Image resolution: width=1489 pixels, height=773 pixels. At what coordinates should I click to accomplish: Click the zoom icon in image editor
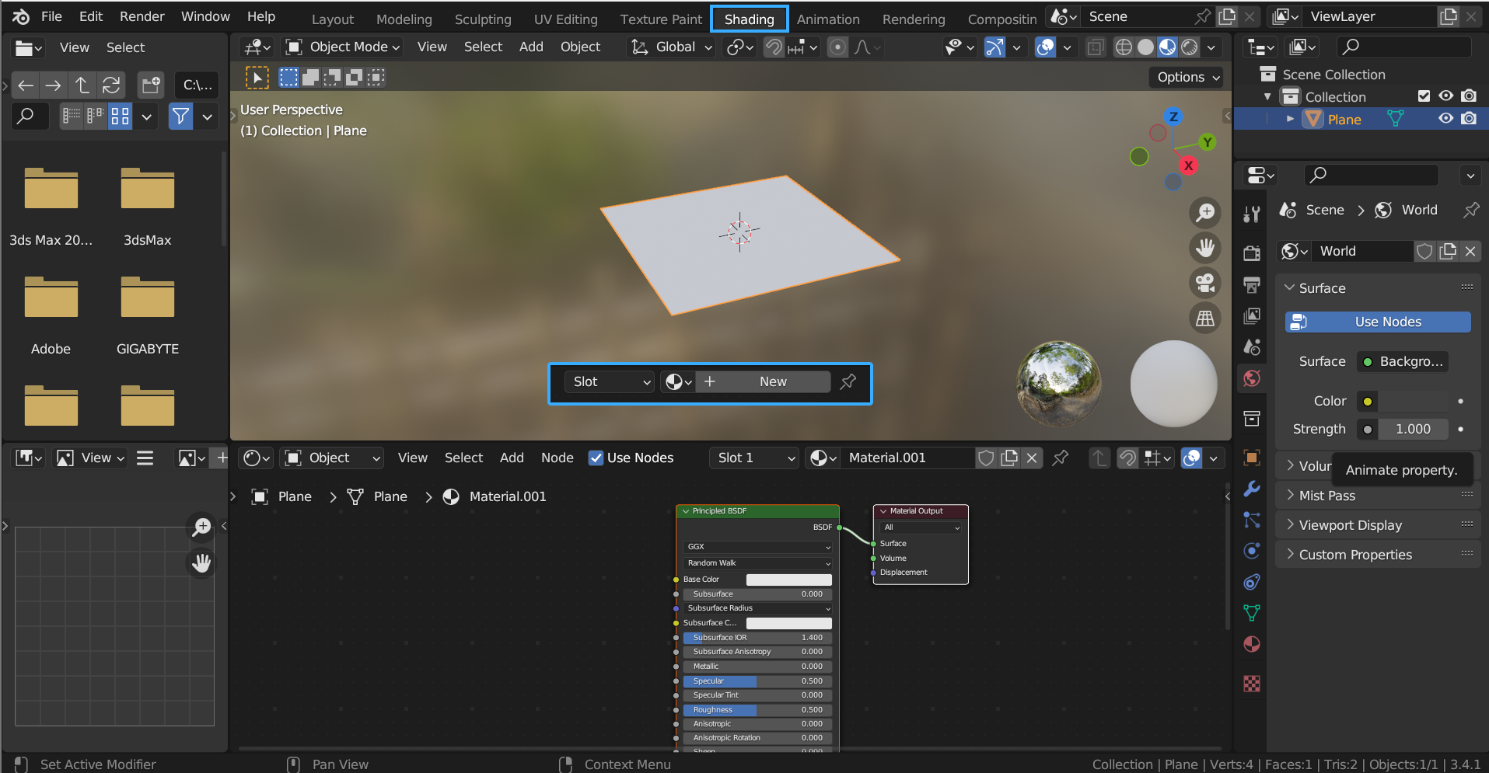(202, 528)
